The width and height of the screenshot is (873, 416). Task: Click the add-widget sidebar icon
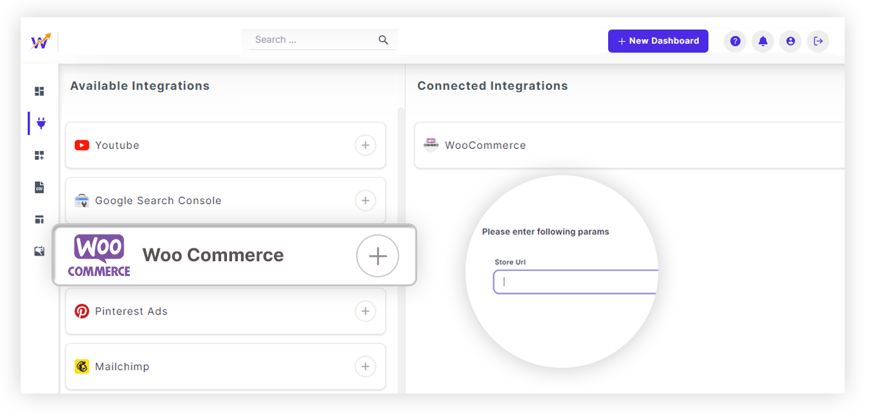pos(39,155)
